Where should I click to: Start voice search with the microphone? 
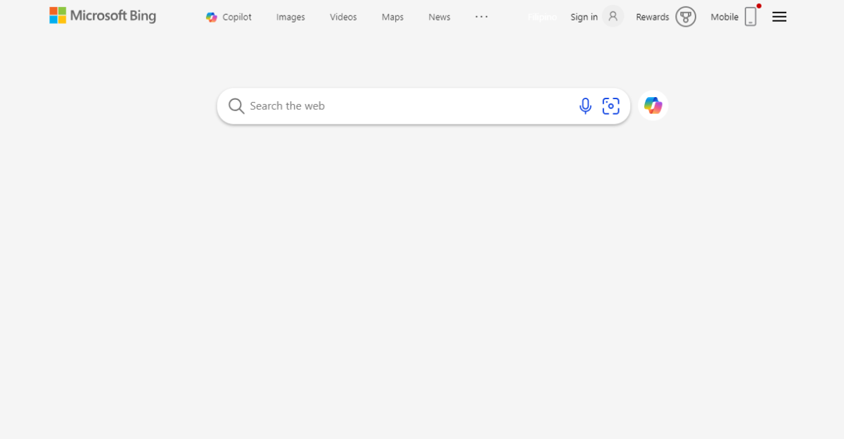(x=585, y=106)
